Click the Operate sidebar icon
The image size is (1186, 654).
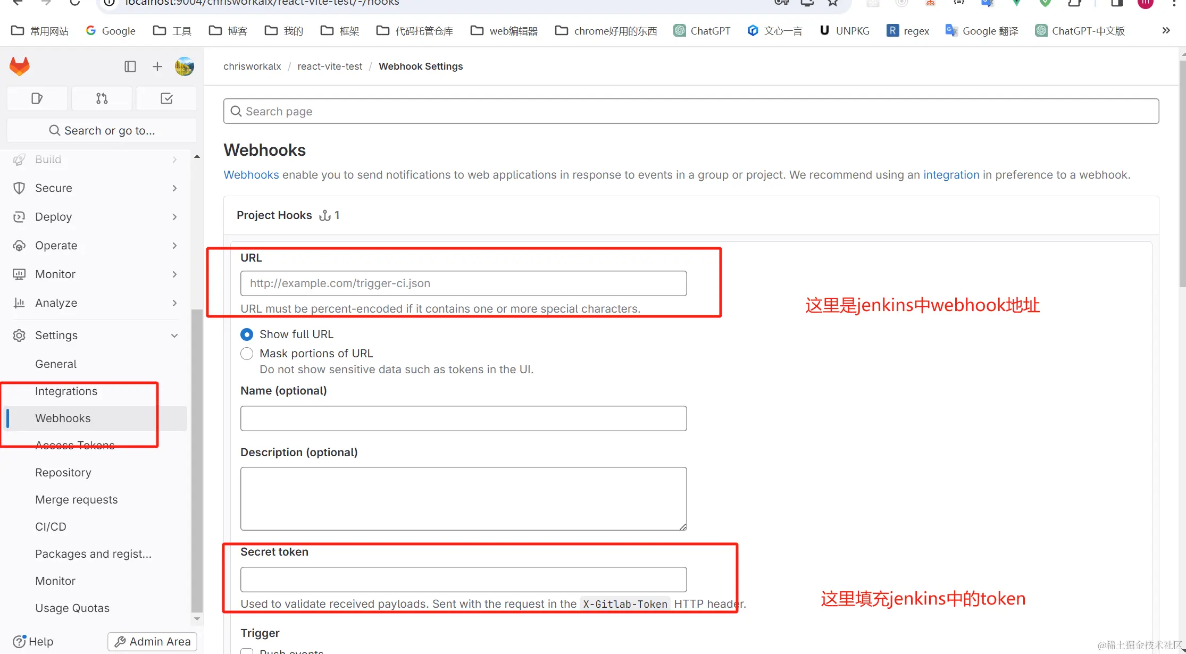[x=19, y=246]
